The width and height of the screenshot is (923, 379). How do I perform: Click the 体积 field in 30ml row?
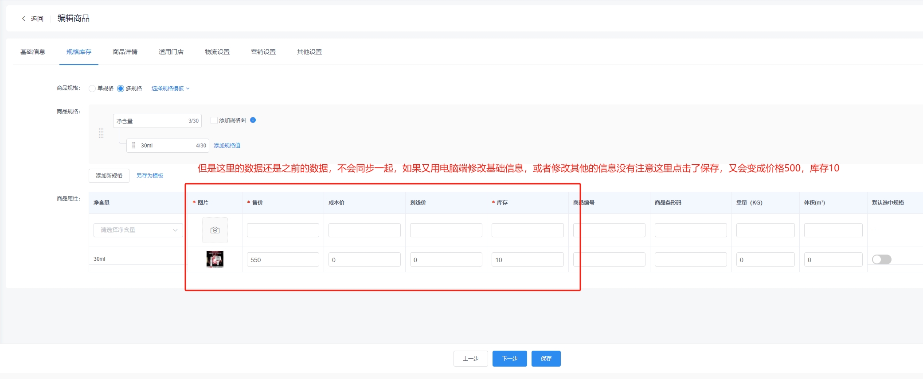(833, 259)
